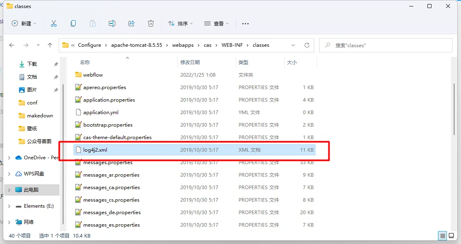Open the three-dot more options menu
The height and width of the screenshot is (244, 461).
(x=245, y=23)
